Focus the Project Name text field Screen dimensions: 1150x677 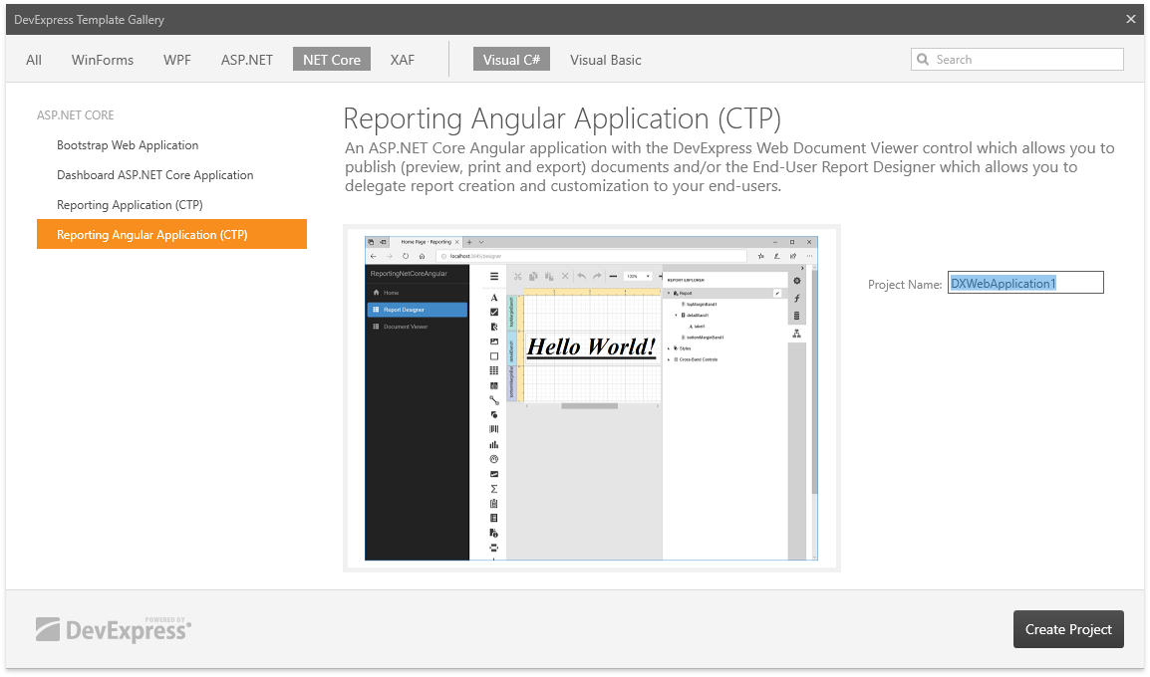tap(1025, 284)
